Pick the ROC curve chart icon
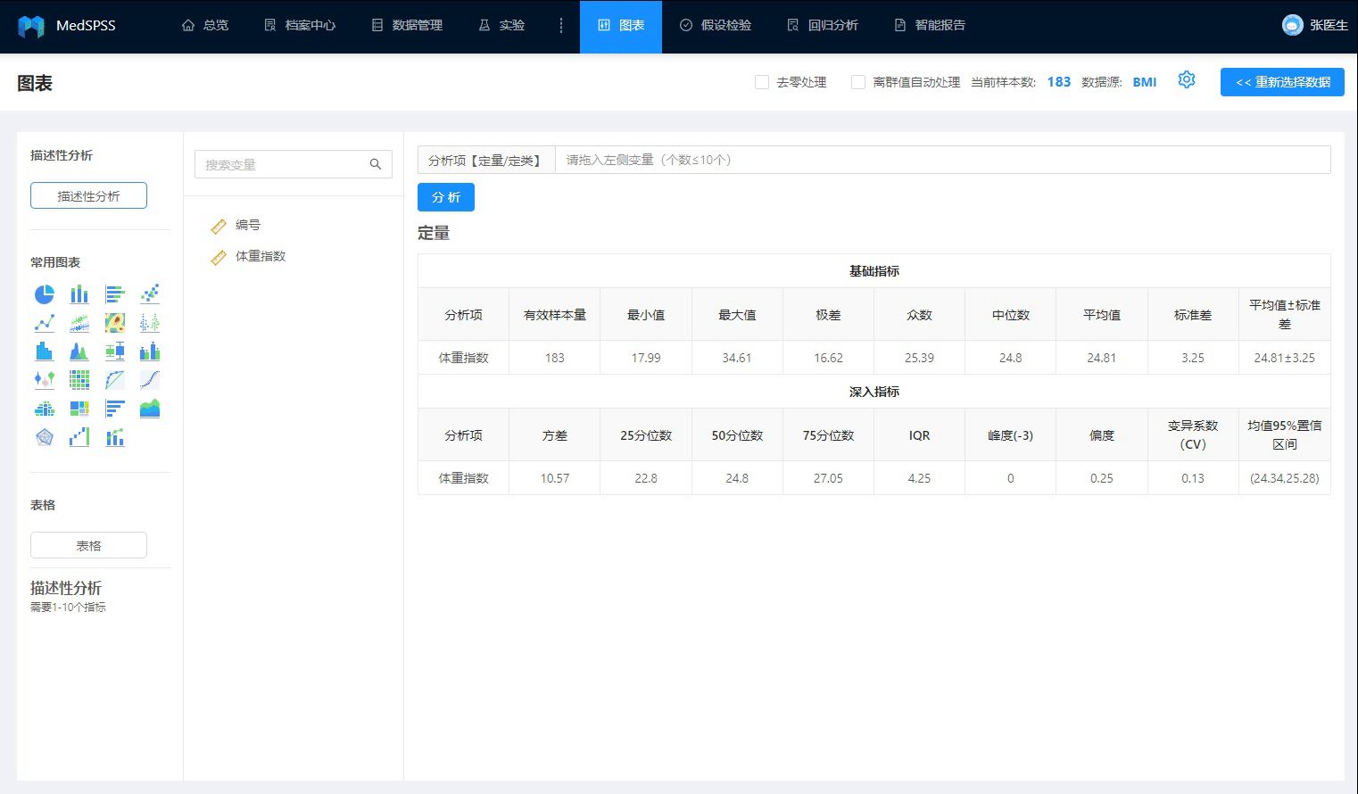This screenshot has width=1358, height=794. coord(115,380)
